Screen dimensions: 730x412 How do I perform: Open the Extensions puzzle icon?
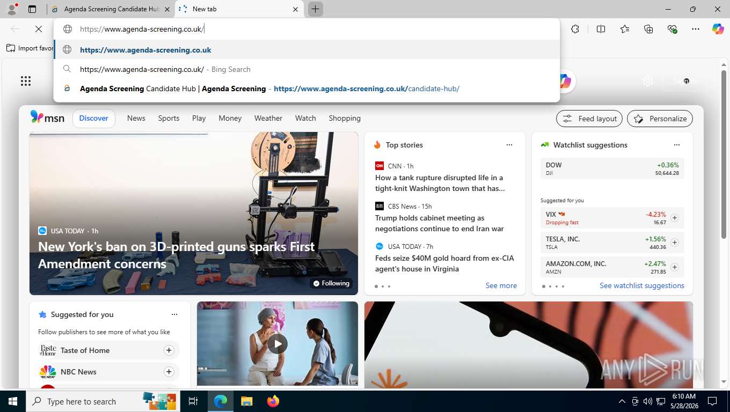pyautogui.click(x=575, y=29)
